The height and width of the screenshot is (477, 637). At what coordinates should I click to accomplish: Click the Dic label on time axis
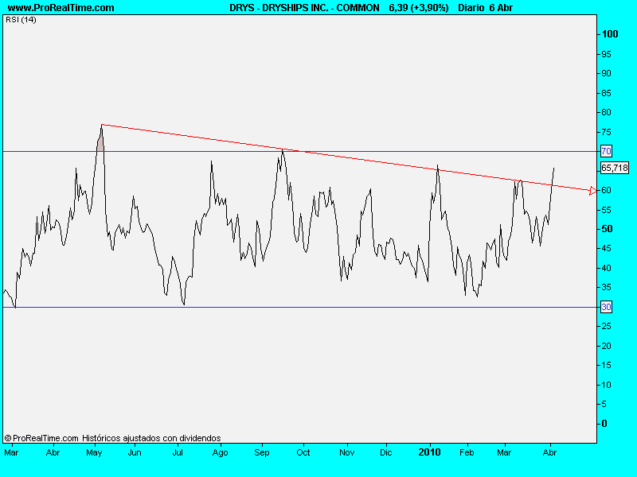click(x=386, y=452)
